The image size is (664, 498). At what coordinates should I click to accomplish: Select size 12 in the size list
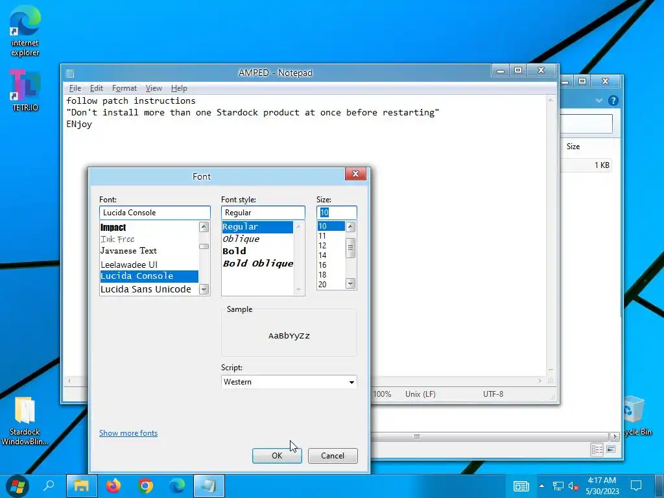(x=331, y=246)
